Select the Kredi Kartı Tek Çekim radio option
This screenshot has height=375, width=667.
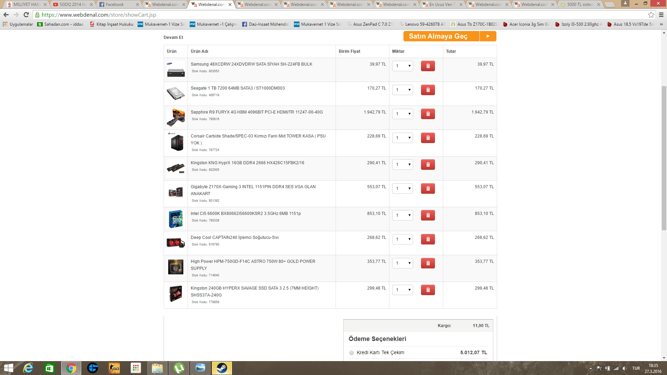click(x=352, y=353)
